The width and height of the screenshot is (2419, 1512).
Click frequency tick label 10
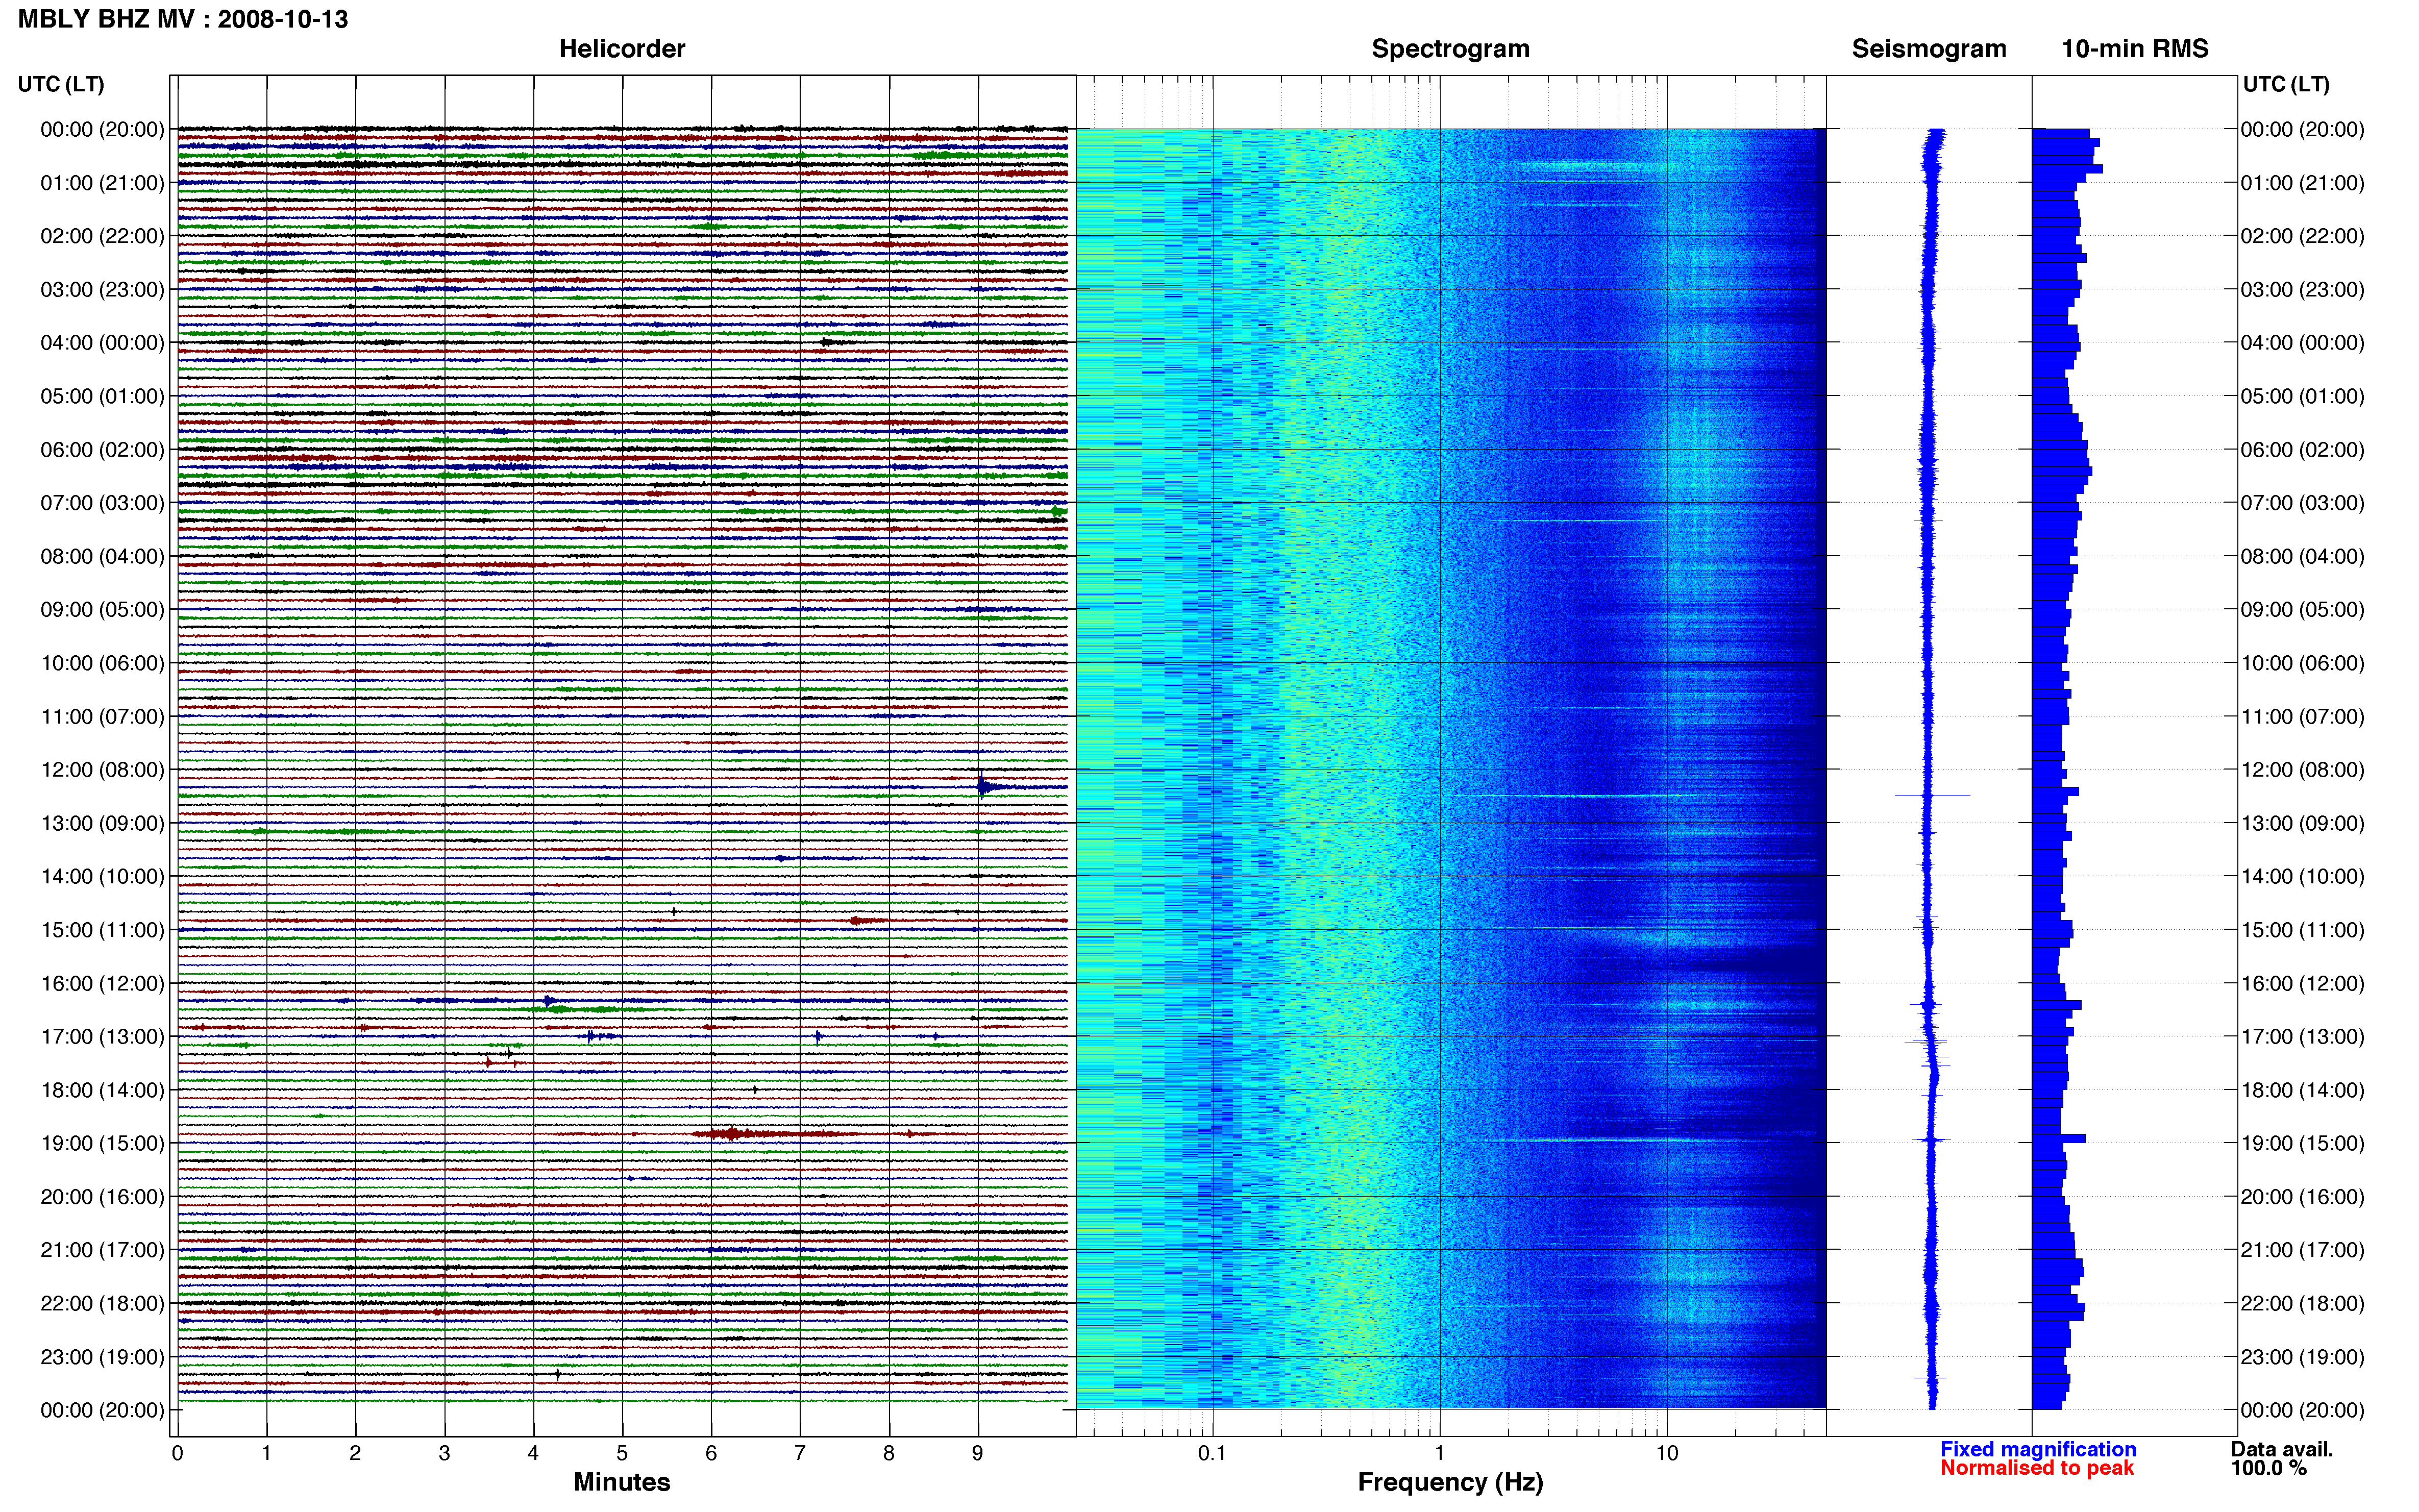tap(1666, 1453)
